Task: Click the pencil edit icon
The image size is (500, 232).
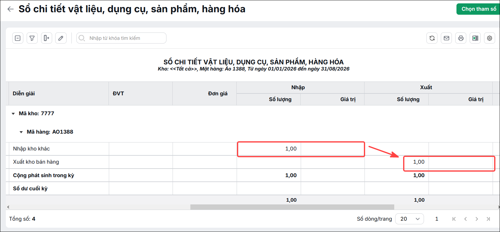Action: coord(61,38)
